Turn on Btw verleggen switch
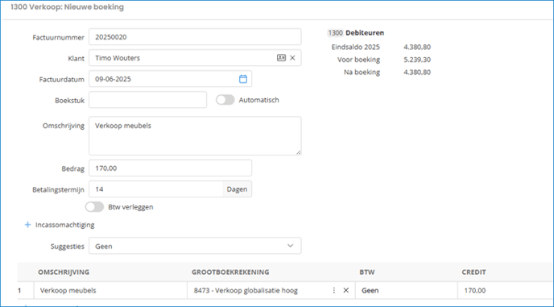 pos(94,207)
